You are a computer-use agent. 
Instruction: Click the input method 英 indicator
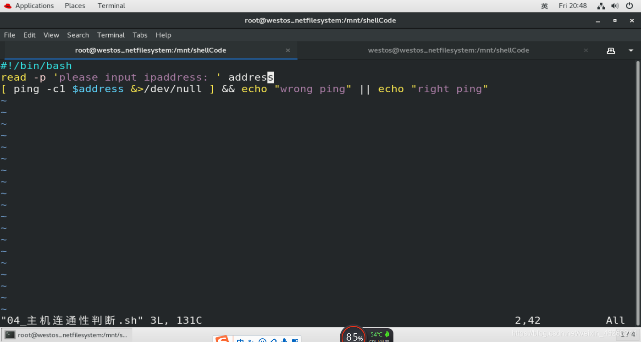coord(544,6)
